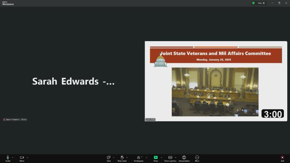Viewport: 290px width, 163px height.
Task: Click the green encryption shield icon
Action: pyautogui.click(x=253, y=3)
